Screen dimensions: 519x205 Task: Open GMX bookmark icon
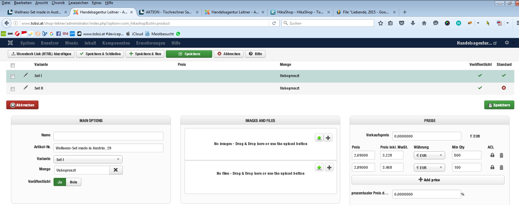click(10, 34)
